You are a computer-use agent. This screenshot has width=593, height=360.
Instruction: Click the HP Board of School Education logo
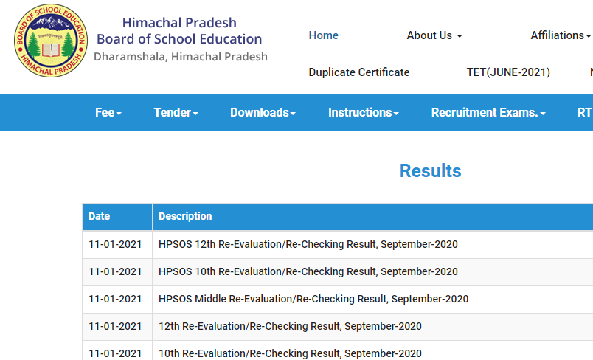(x=51, y=41)
